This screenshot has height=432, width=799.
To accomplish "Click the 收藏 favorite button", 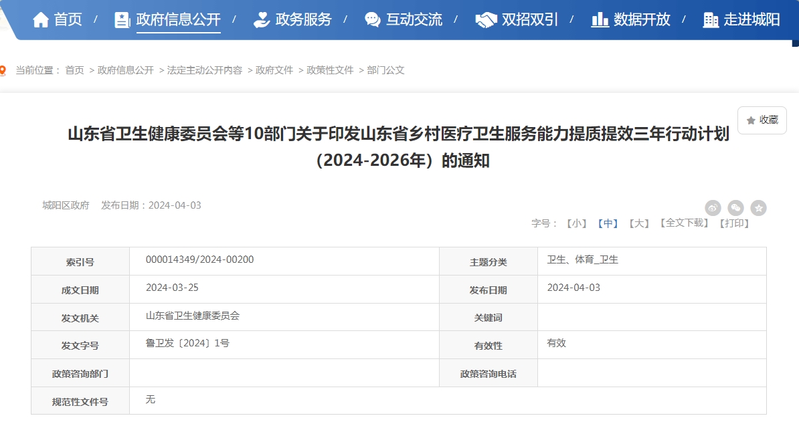I will (762, 120).
